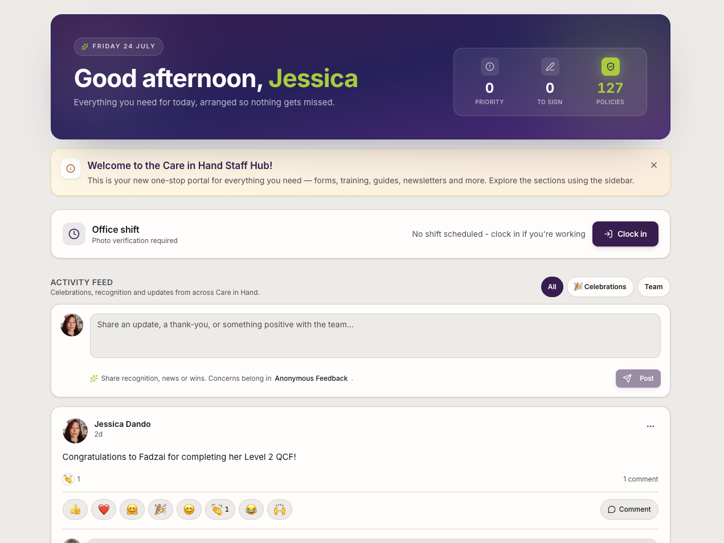
Task: Click the Comment button on the post
Action: 629,509
